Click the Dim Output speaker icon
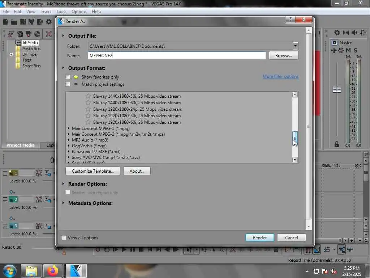Screen dimensions: 370x278 354,33
